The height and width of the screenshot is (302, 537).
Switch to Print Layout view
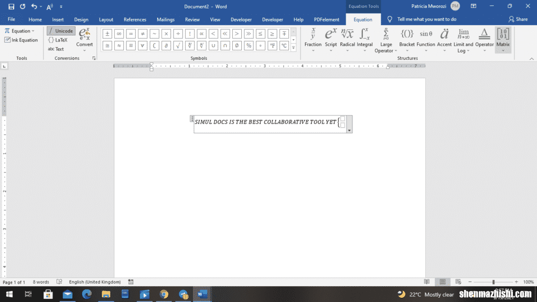pyautogui.click(x=443, y=282)
